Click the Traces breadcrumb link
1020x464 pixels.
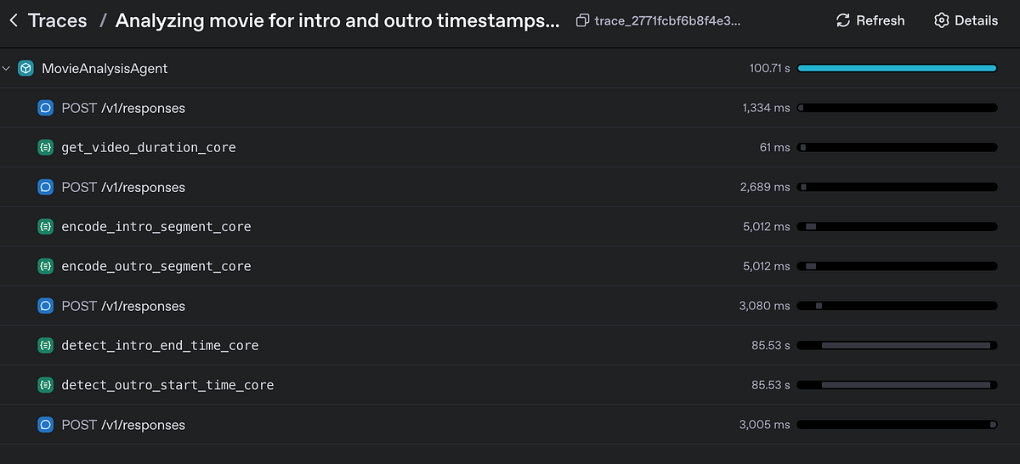58,20
